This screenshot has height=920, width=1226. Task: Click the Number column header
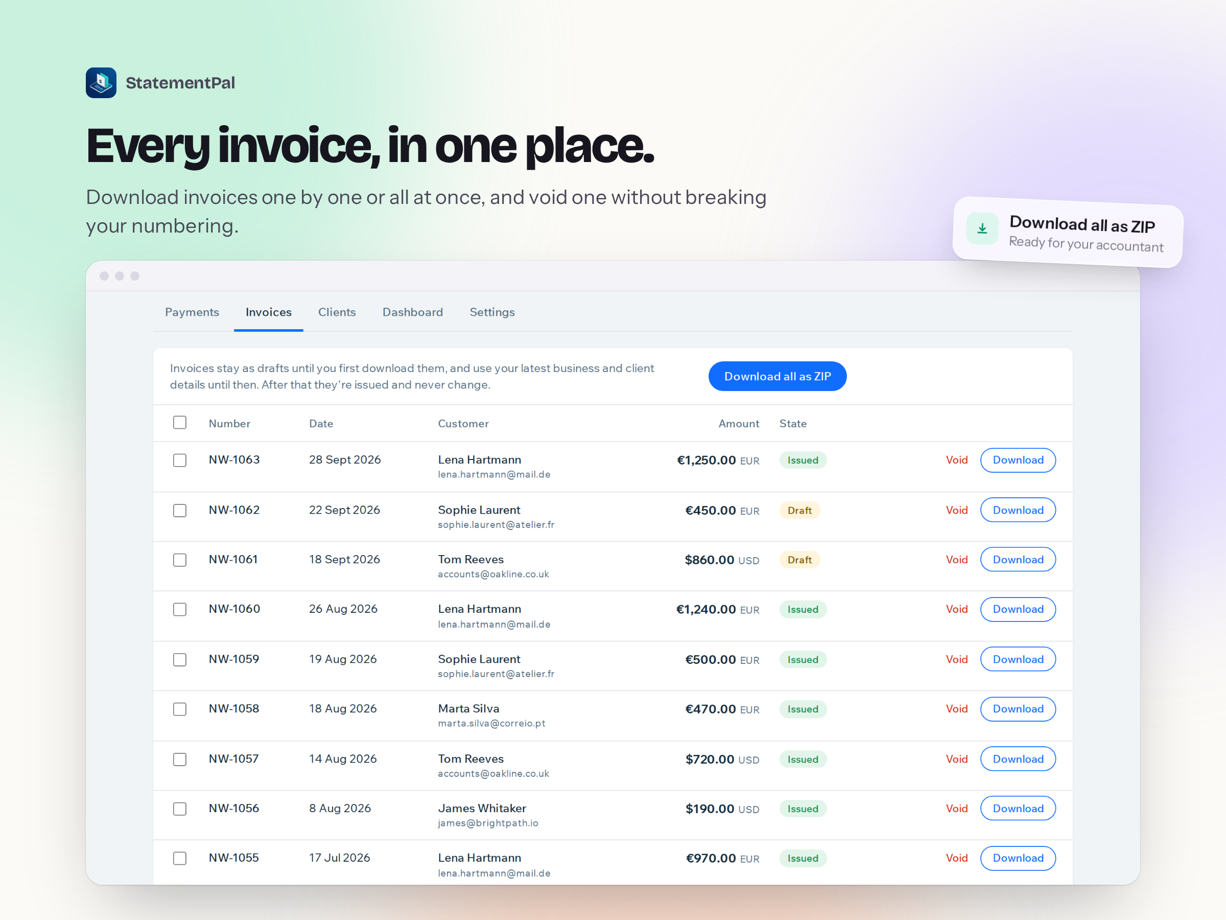pyautogui.click(x=229, y=424)
